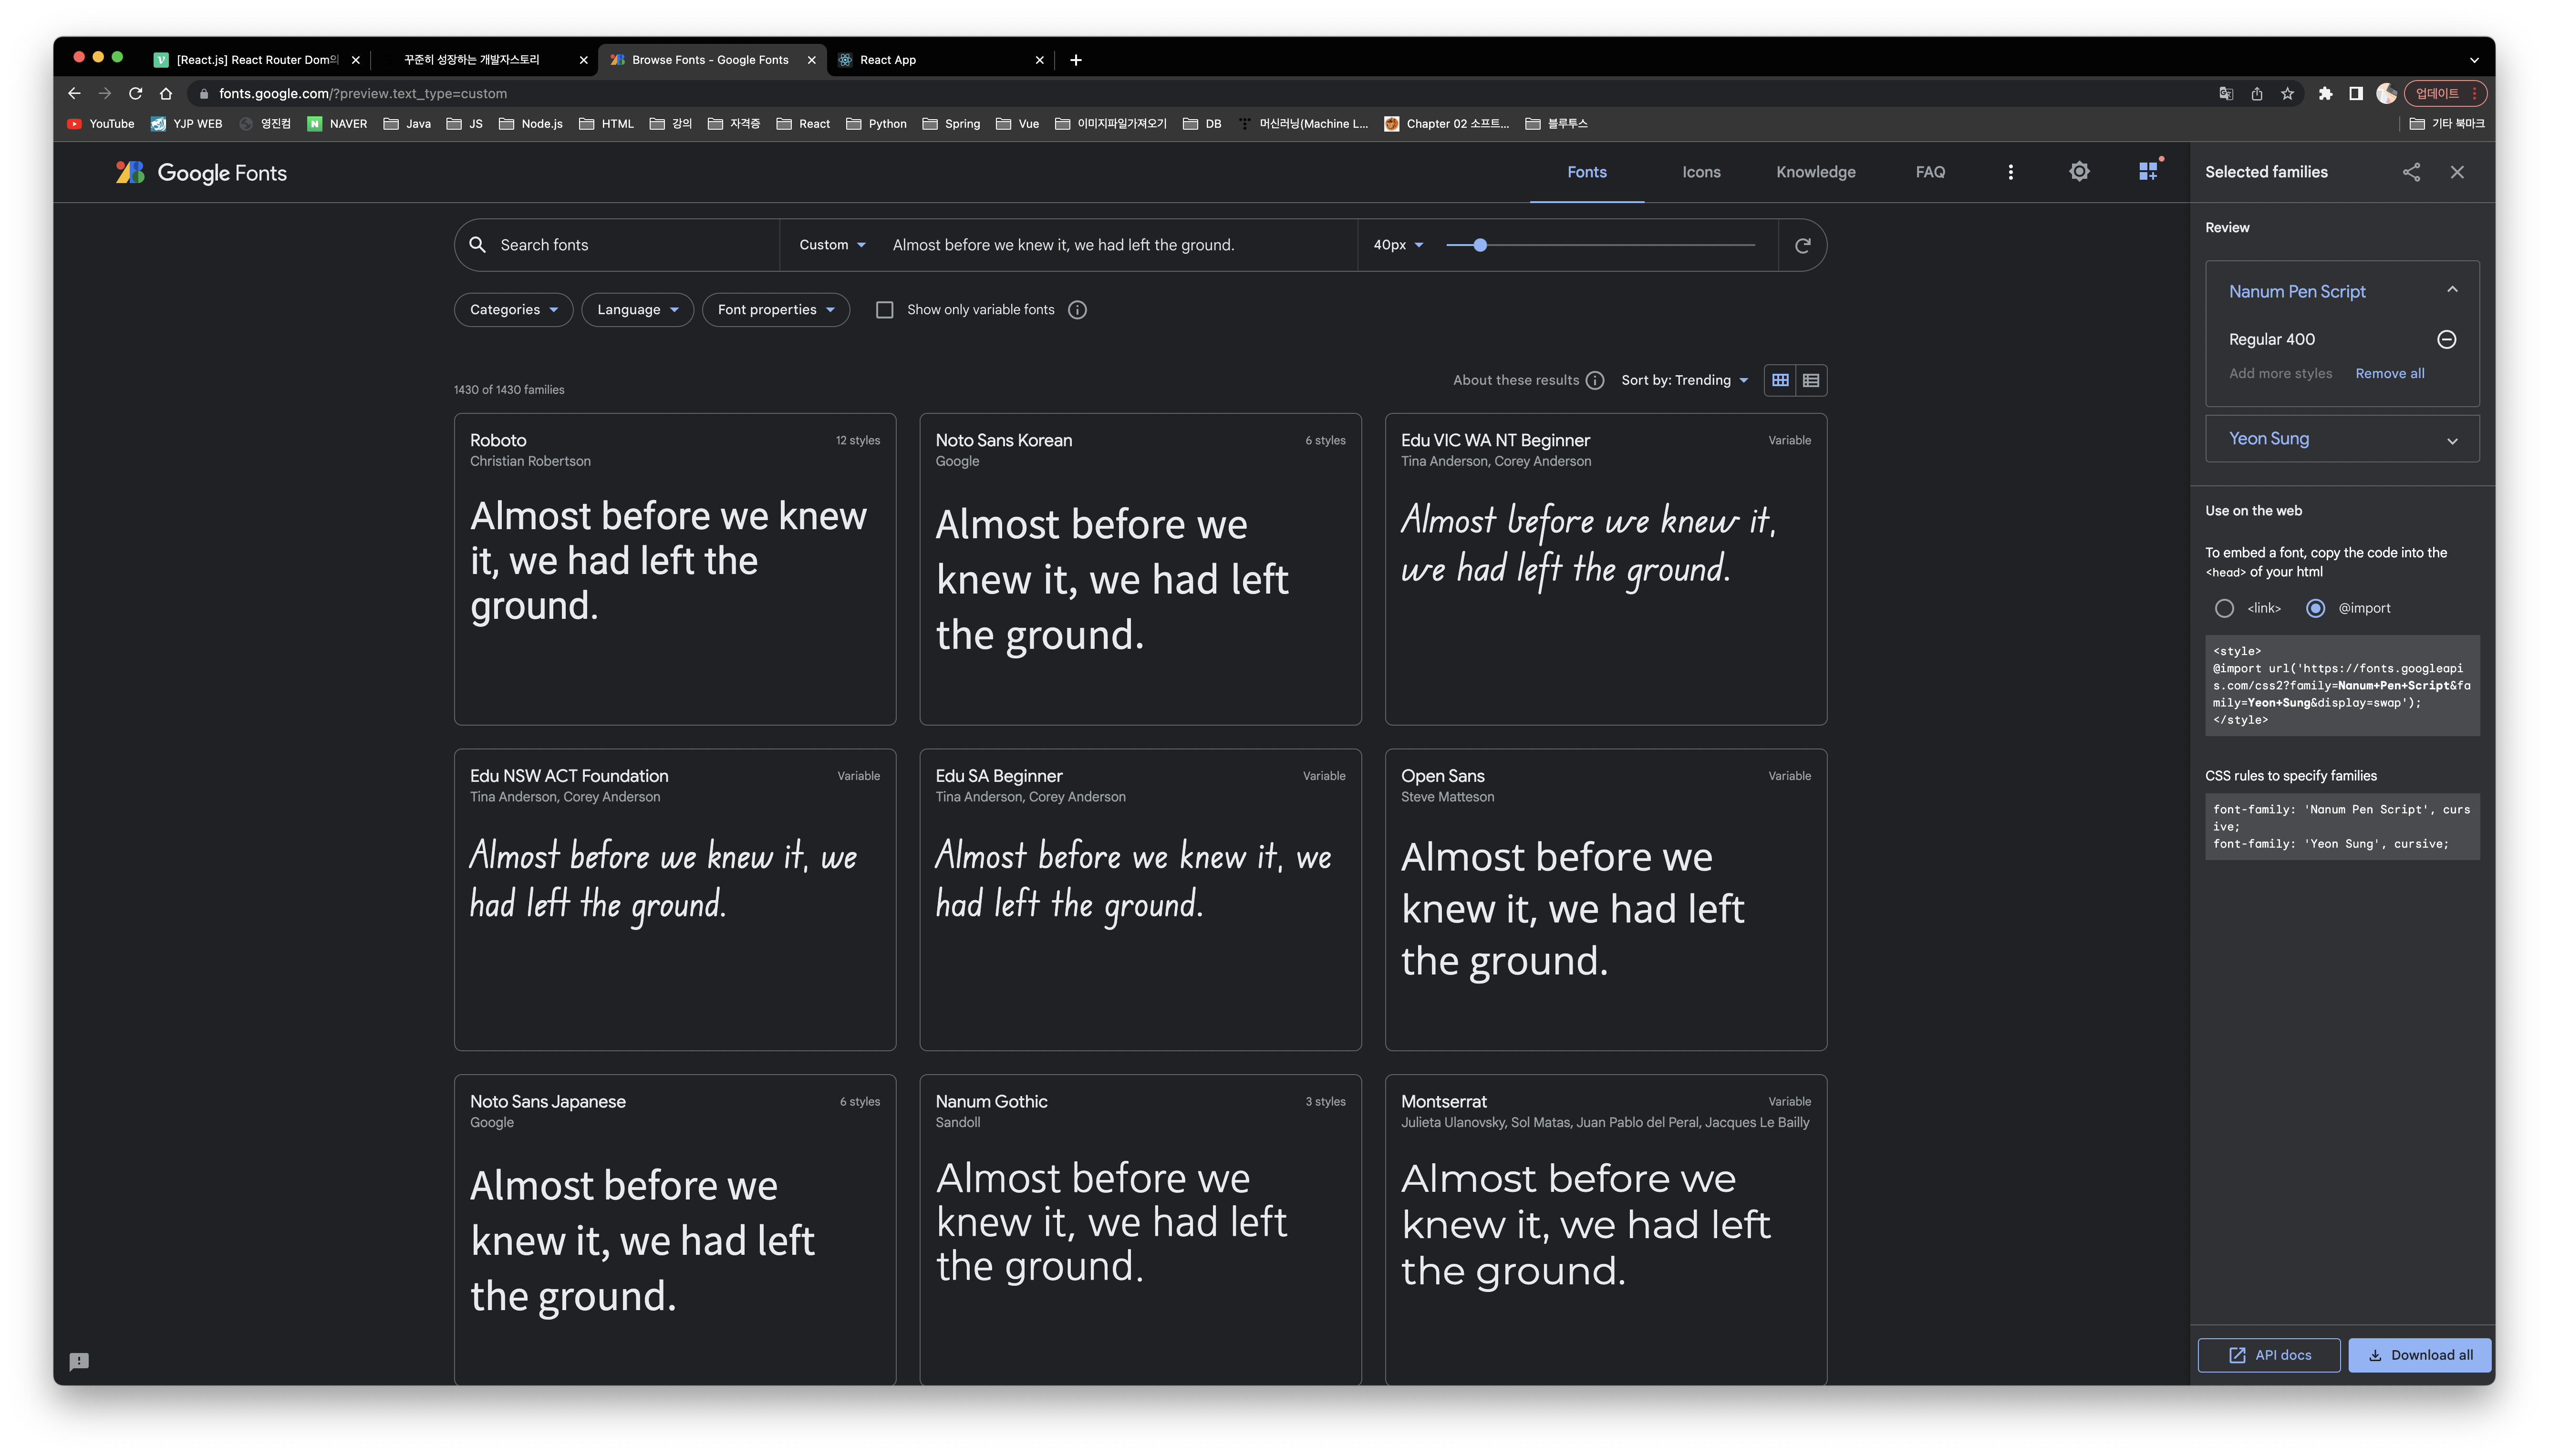This screenshot has width=2549, height=1456.
Task: Open the translate page icon
Action: point(2226,93)
